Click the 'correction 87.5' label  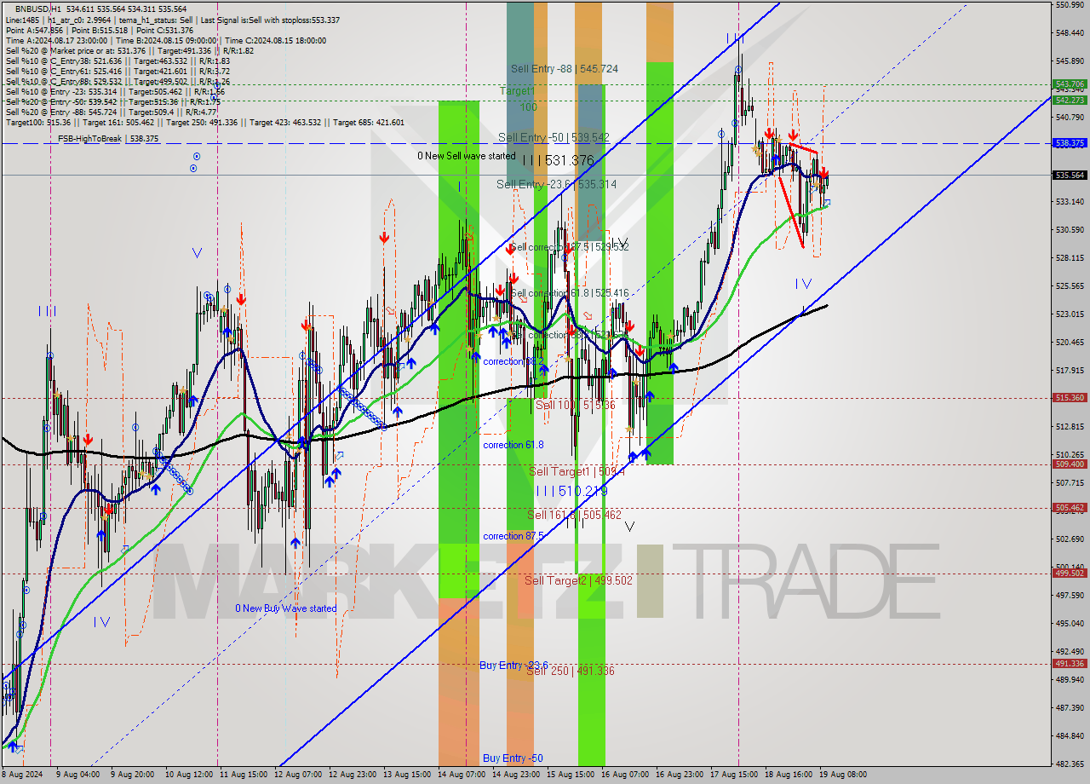pos(513,536)
